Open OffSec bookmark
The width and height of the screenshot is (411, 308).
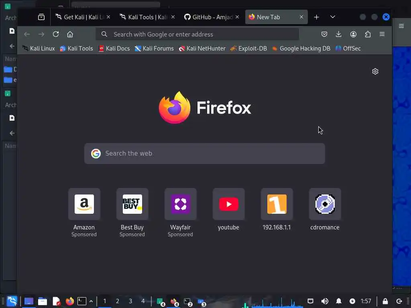click(348, 49)
